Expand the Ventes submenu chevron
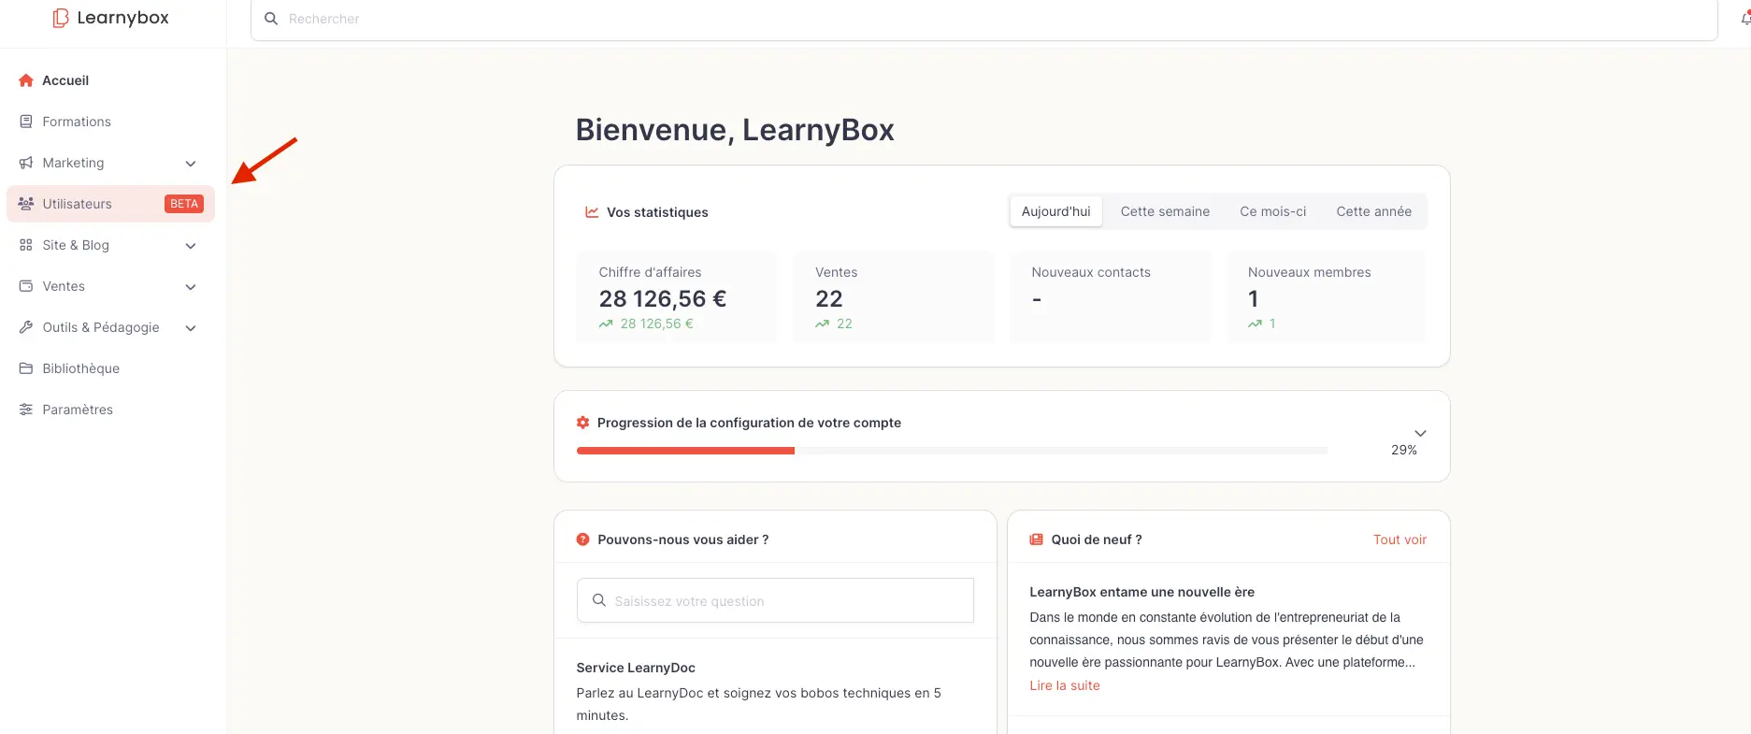This screenshot has width=1751, height=734. (x=191, y=287)
